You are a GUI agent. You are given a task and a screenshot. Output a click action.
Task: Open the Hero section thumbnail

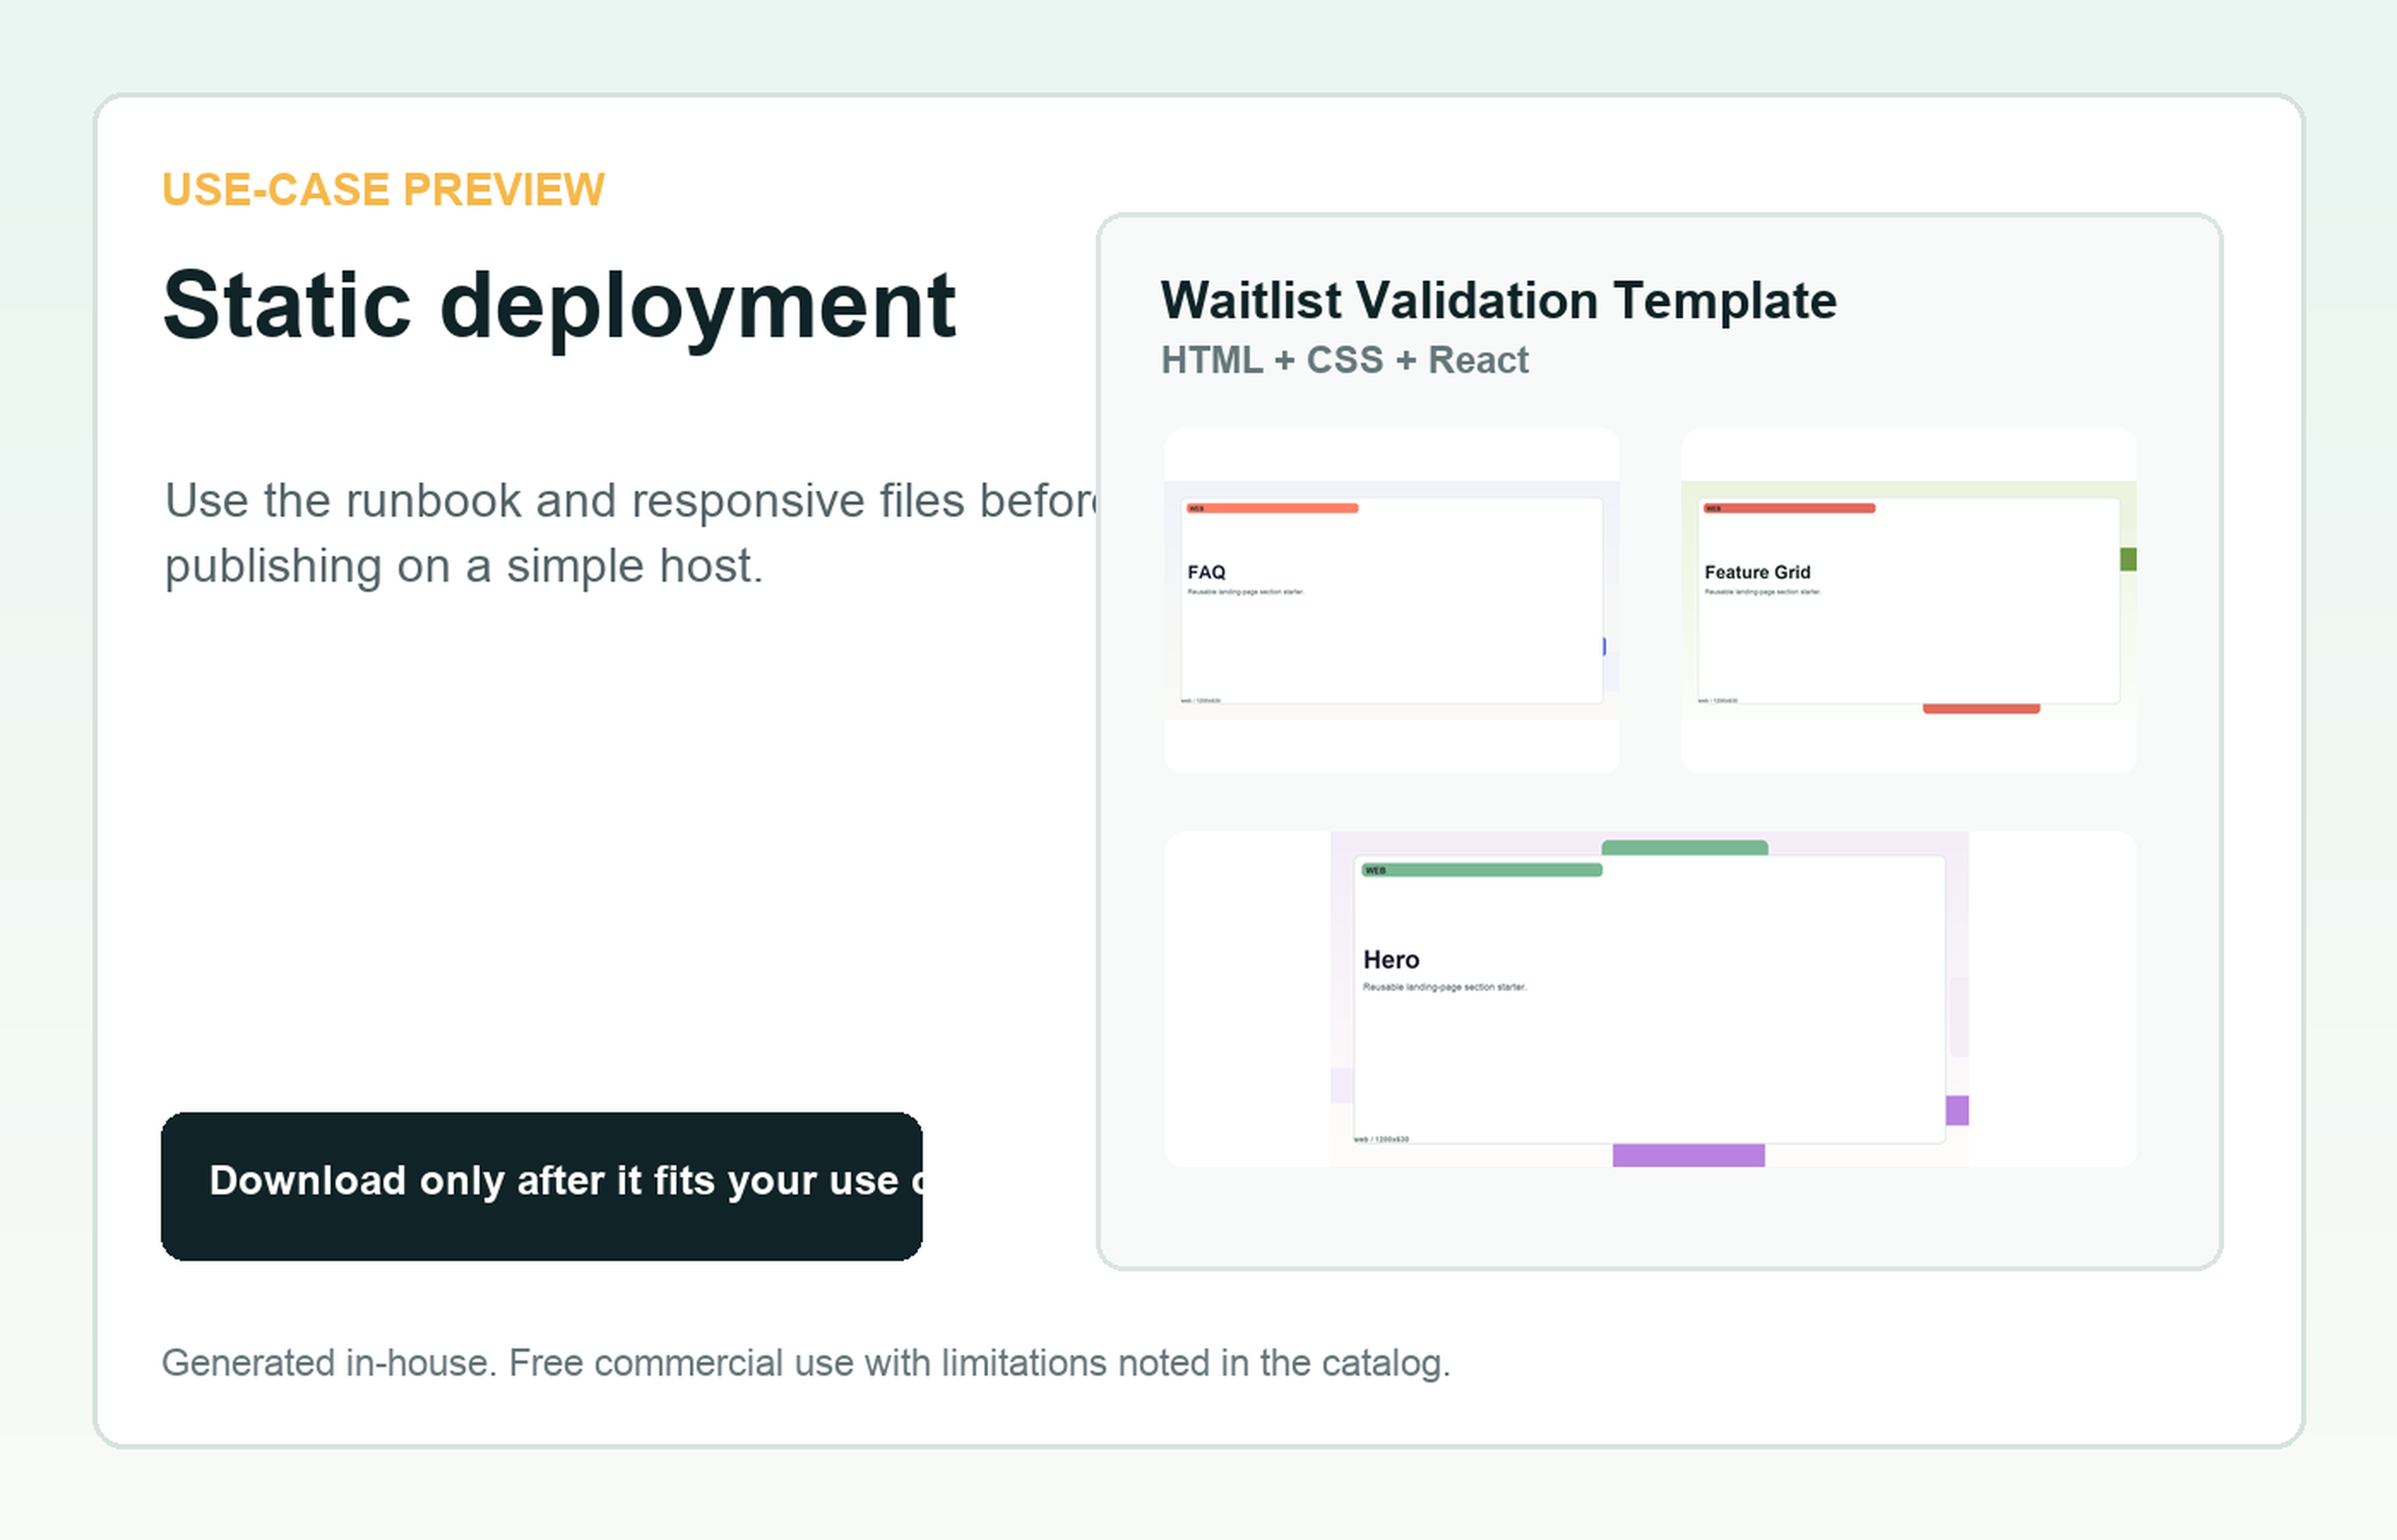pyautogui.click(x=1650, y=999)
